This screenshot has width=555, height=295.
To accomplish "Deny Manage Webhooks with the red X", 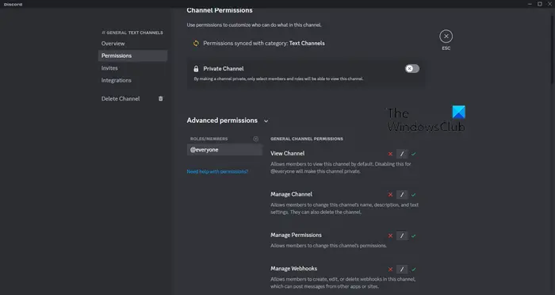I will tap(390, 269).
